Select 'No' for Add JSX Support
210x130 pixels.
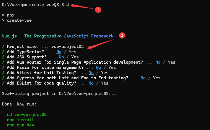point(61,57)
